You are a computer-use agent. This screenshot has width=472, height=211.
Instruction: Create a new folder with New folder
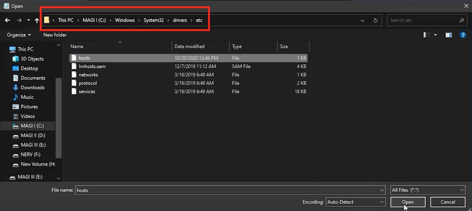pyautogui.click(x=54, y=35)
